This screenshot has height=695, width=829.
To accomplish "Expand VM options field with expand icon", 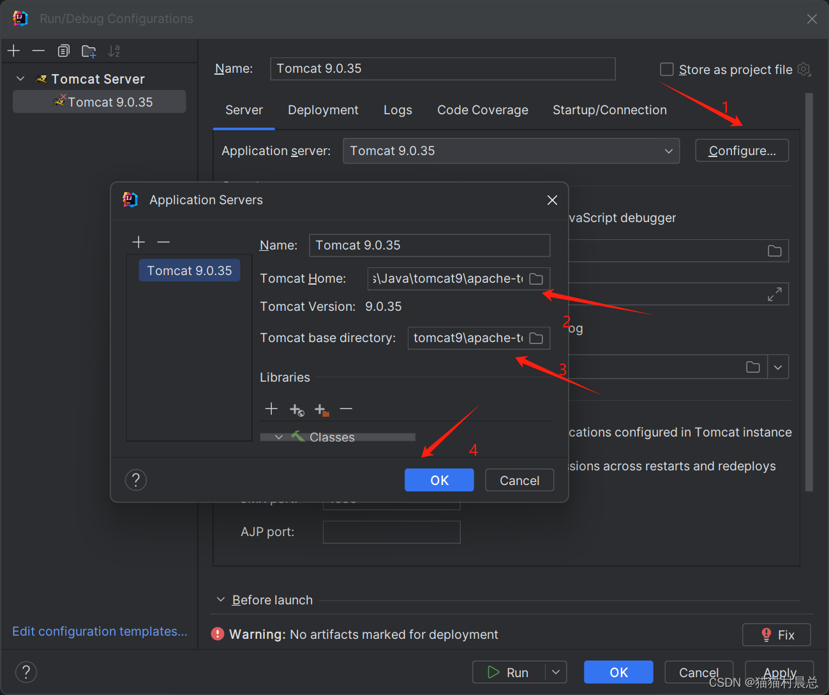I will tap(775, 294).
